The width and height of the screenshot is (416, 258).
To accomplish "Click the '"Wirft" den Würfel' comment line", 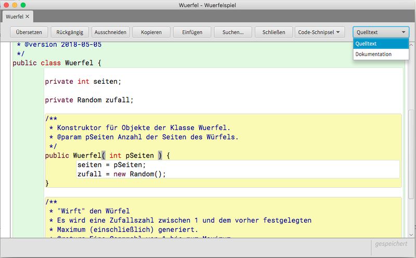I will (x=89, y=211).
